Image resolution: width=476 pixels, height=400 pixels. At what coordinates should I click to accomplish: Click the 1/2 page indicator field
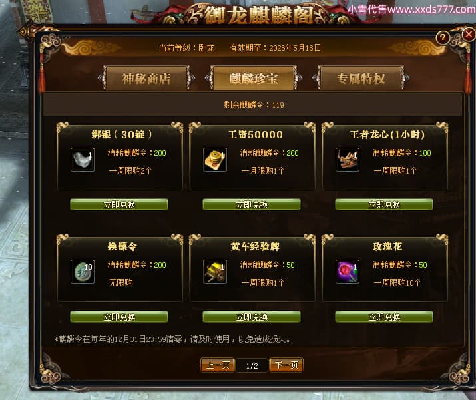(252, 365)
